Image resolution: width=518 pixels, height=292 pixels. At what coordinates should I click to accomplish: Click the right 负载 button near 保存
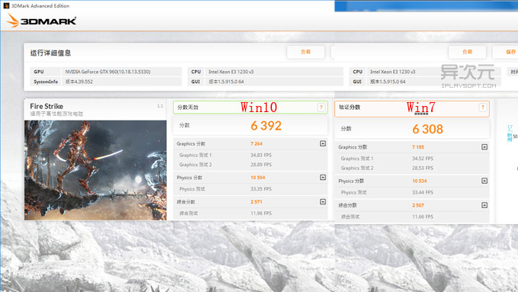[x=467, y=52]
